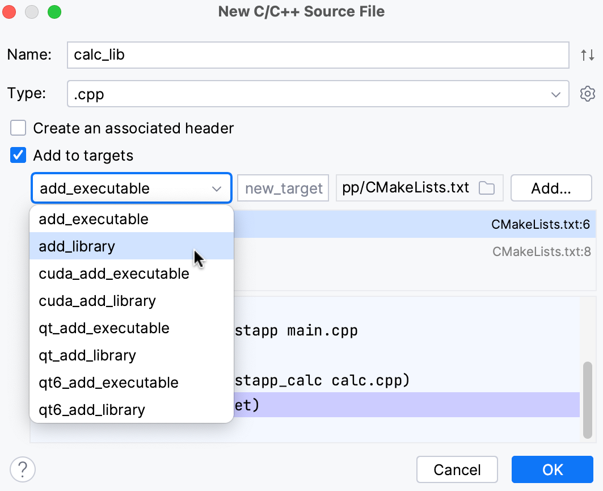This screenshot has height=491, width=603.
Task: Click the Add... button
Action: tap(551, 188)
